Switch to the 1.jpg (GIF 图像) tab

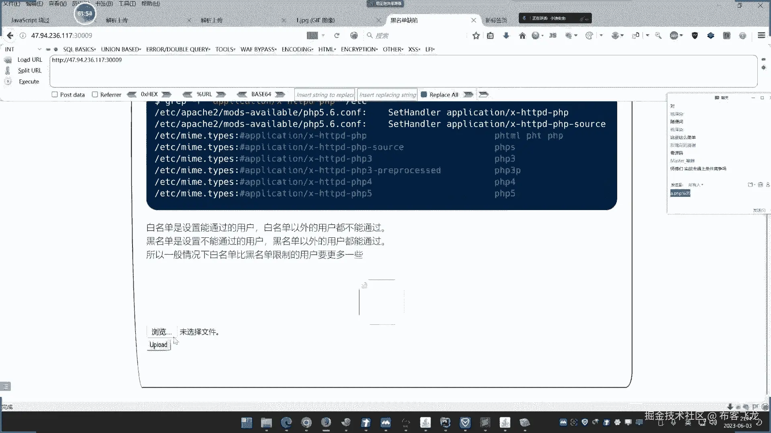(x=315, y=20)
